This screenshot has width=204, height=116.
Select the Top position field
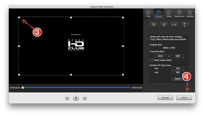point(178,69)
